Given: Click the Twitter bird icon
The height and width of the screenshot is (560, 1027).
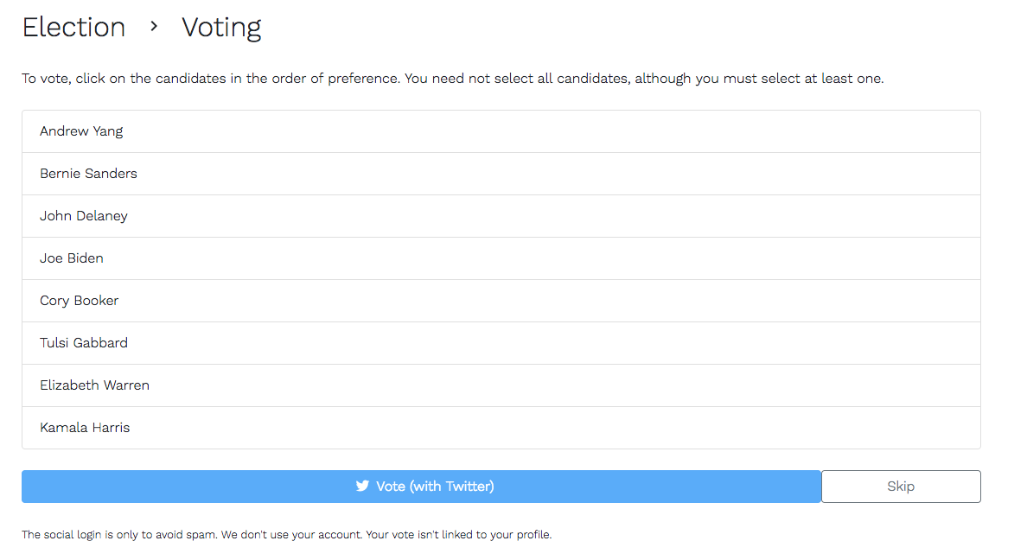Looking at the screenshot, I should [x=362, y=487].
